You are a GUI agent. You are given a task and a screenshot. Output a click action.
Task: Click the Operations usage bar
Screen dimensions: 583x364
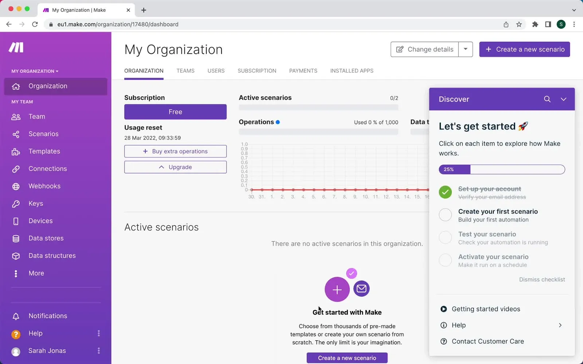pos(318,132)
